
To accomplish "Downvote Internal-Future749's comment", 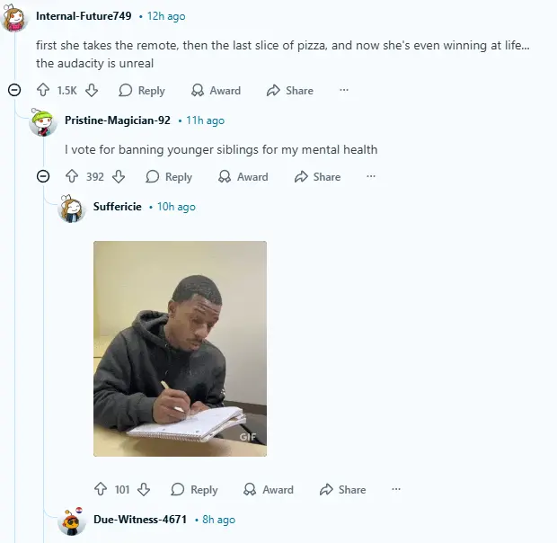I will pos(91,91).
